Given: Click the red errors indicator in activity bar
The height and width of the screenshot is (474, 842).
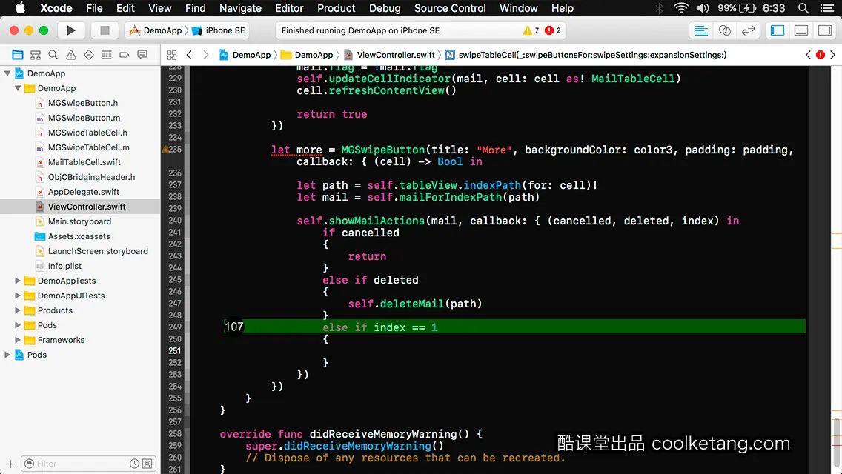Looking at the screenshot, I should tap(553, 30).
